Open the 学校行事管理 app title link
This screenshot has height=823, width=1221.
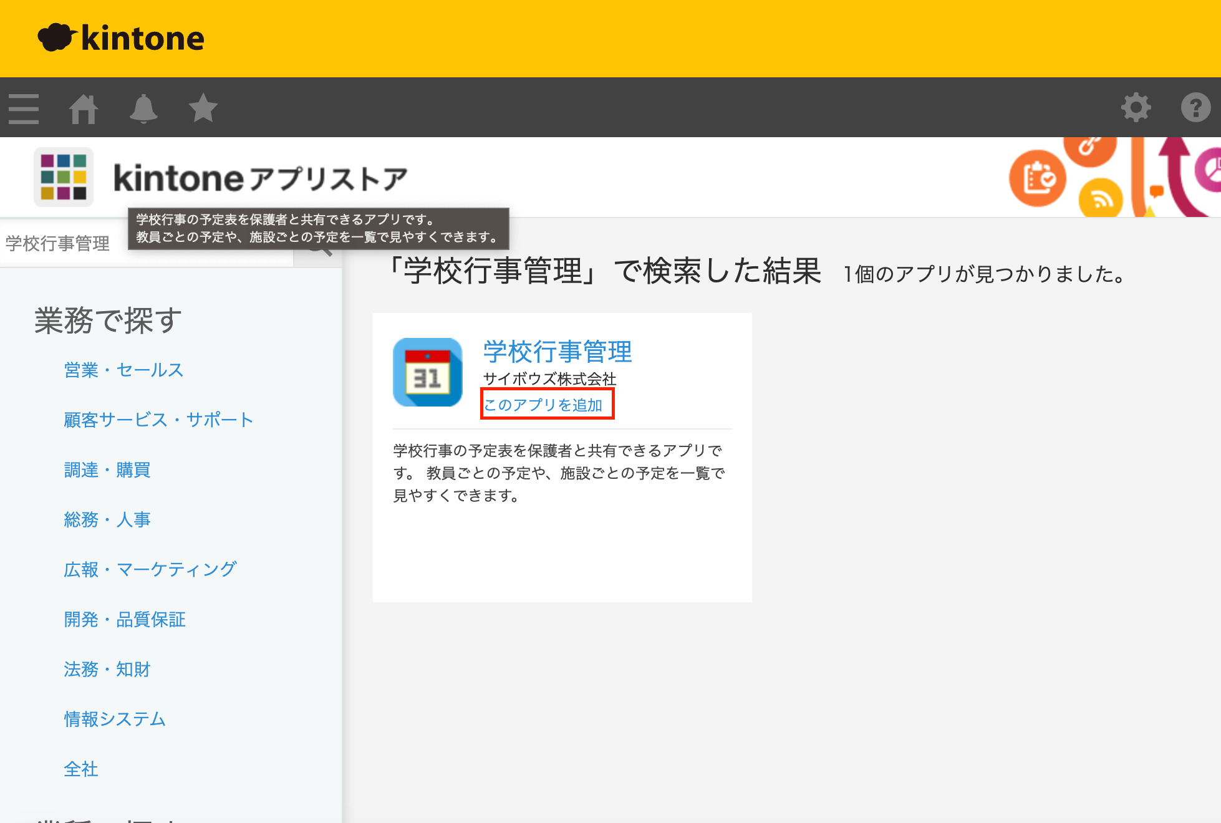tap(557, 352)
